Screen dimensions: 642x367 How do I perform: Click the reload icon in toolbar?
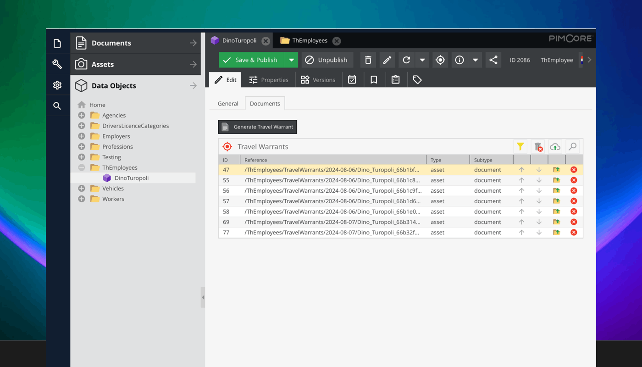coord(406,60)
